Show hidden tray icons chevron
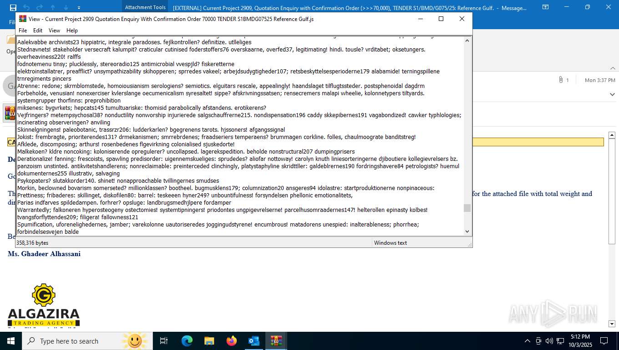This screenshot has width=619, height=350. (x=528, y=341)
